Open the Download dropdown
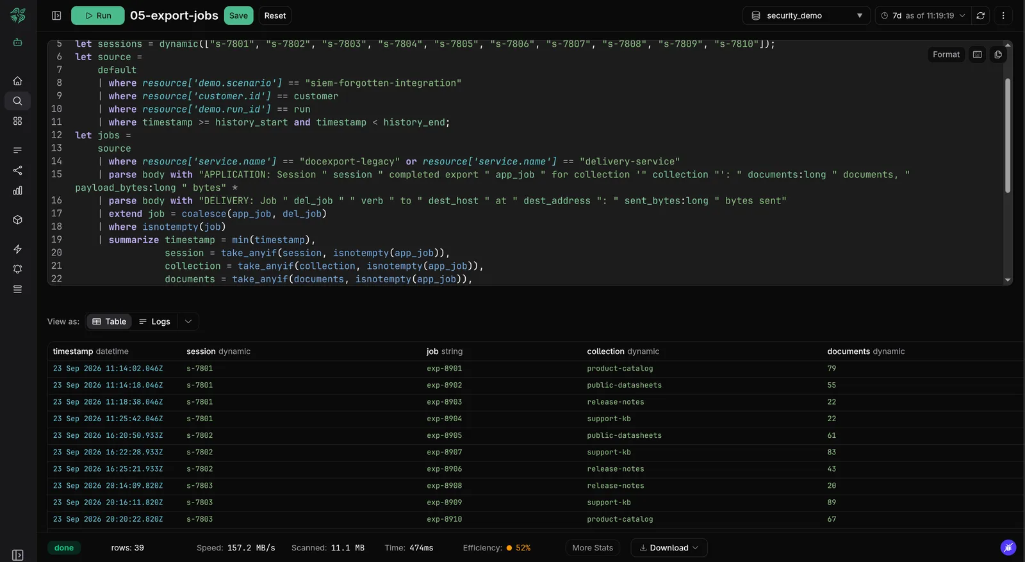This screenshot has width=1025, height=562. [x=669, y=548]
